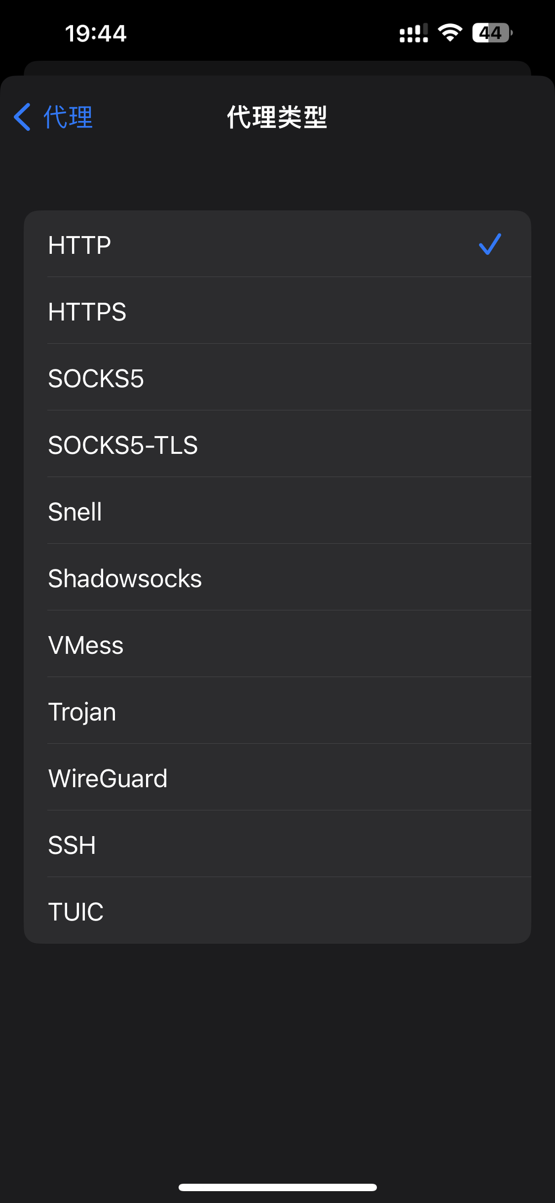
Task: Tap the Wi-Fi status icon
Action: [x=449, y=33]
